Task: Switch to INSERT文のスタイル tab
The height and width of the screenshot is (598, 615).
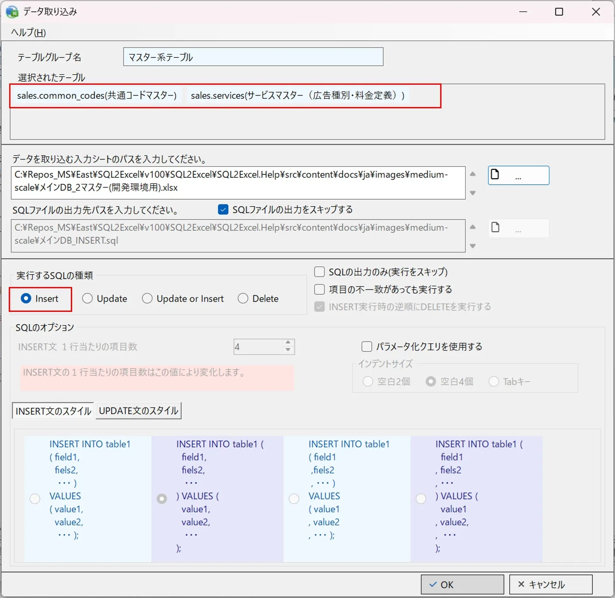Action: pos(53,411)
